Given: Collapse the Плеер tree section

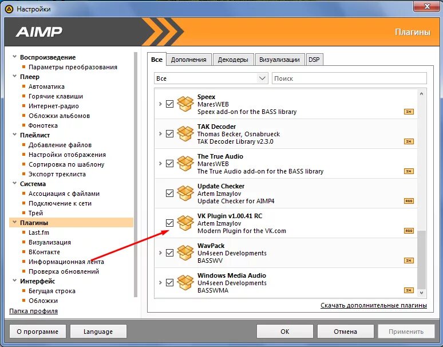Looking at the screenshot, I should pos(14,76).
